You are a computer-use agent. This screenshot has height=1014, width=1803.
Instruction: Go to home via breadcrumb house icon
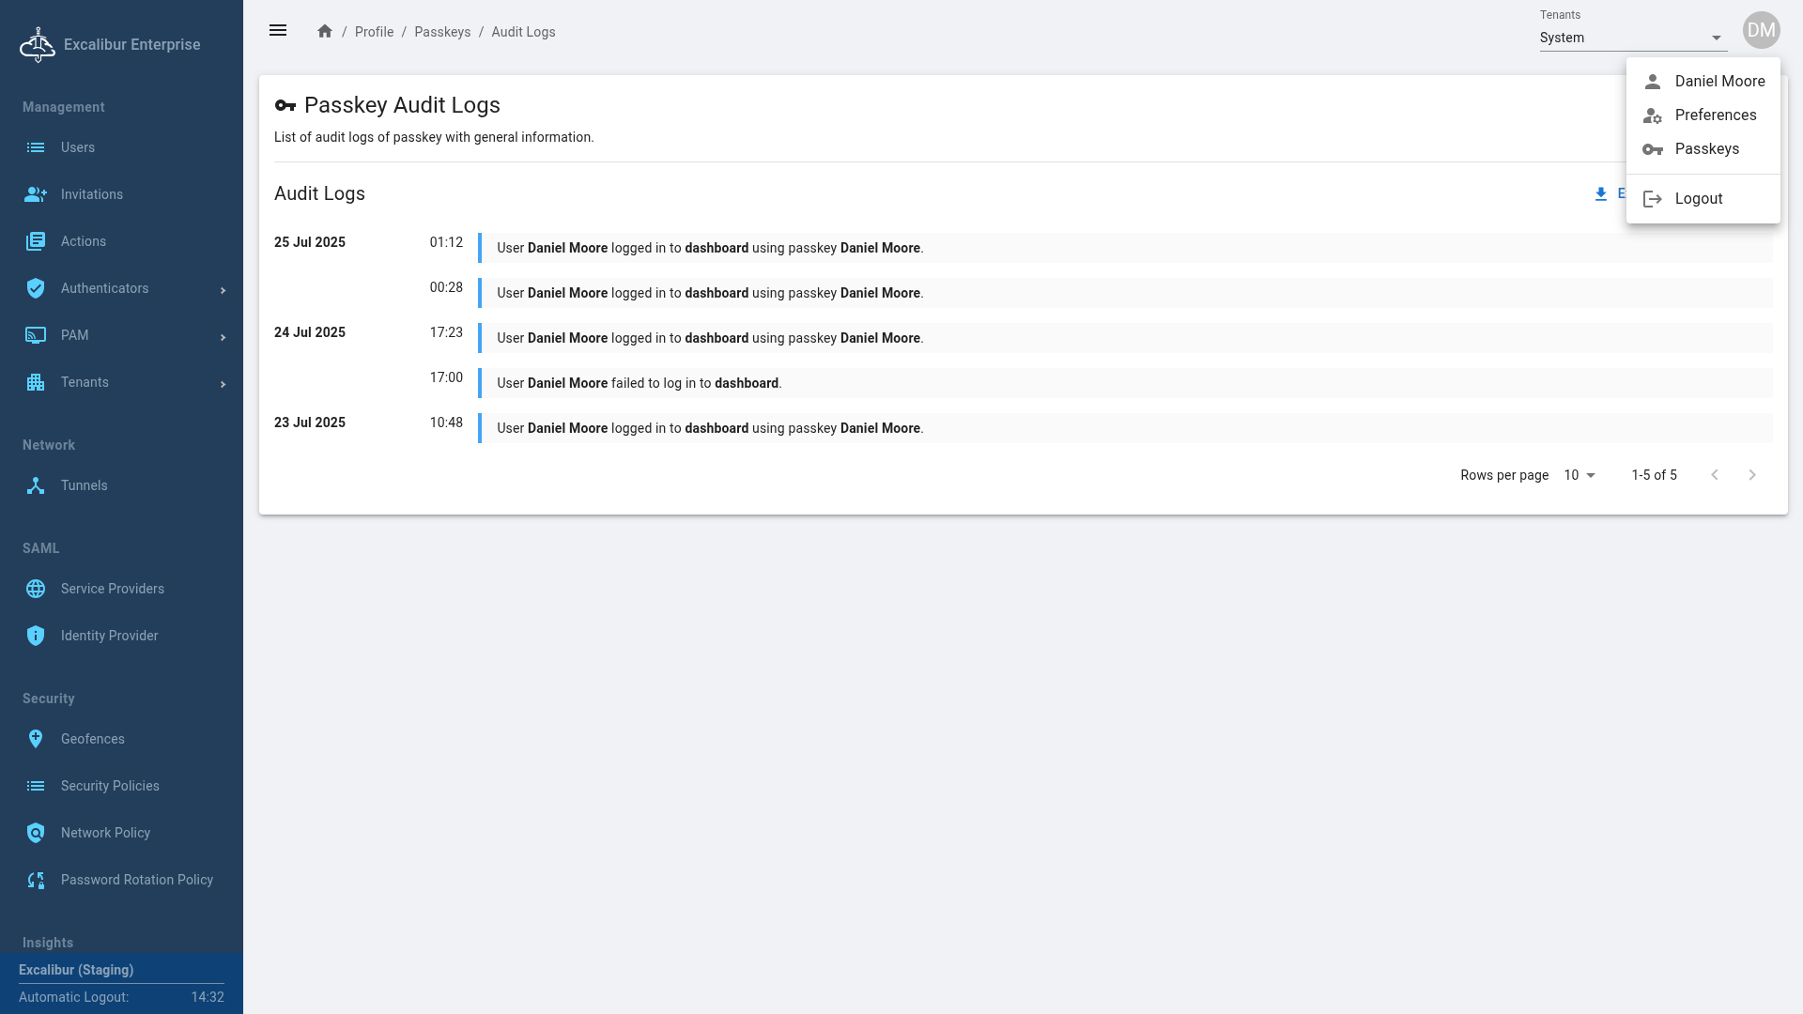[325, 31]
